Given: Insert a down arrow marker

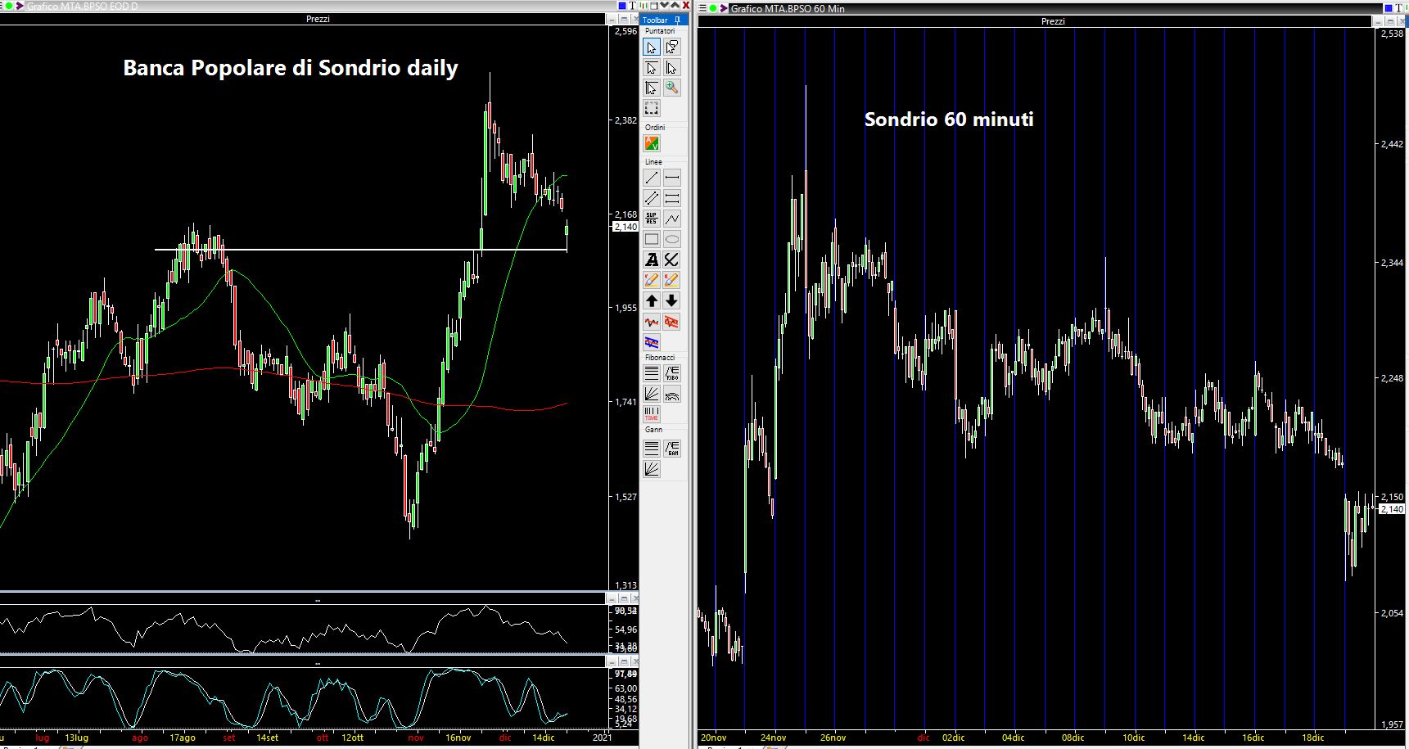Looking at the screenshot, I should click(672, 301).
